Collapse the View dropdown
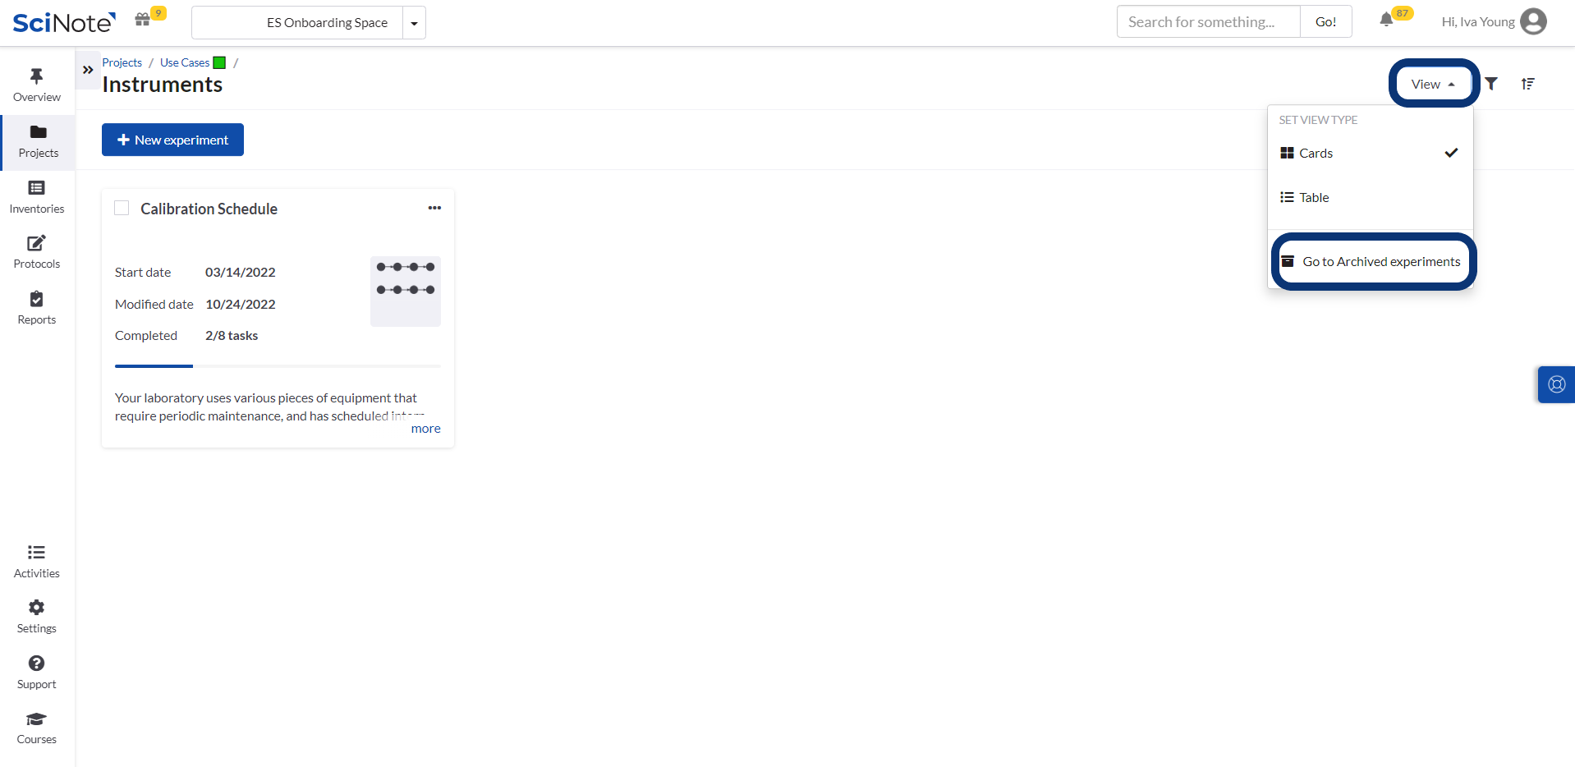The image size is (1575, 767). click(x=1433, y=84)
